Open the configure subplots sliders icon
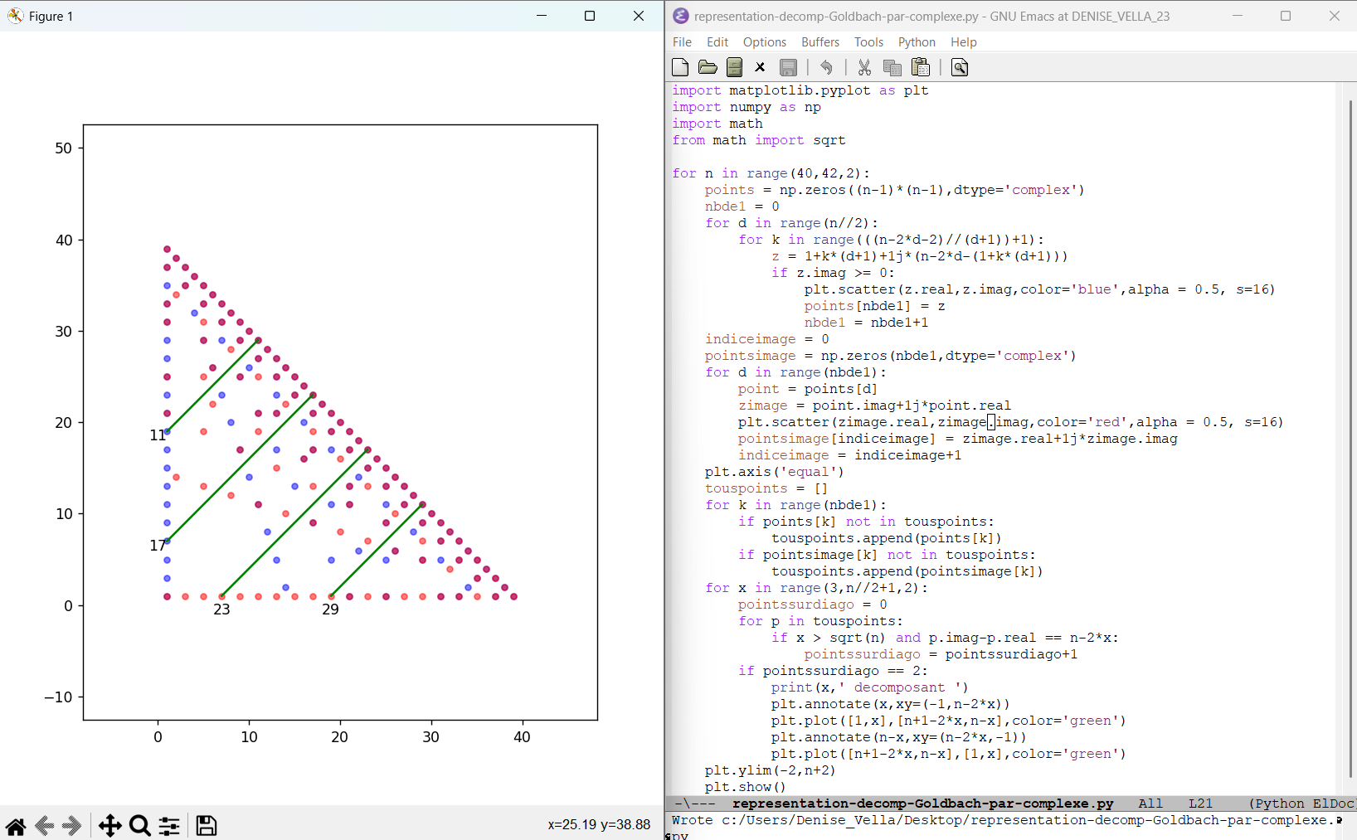 [169, 826]
